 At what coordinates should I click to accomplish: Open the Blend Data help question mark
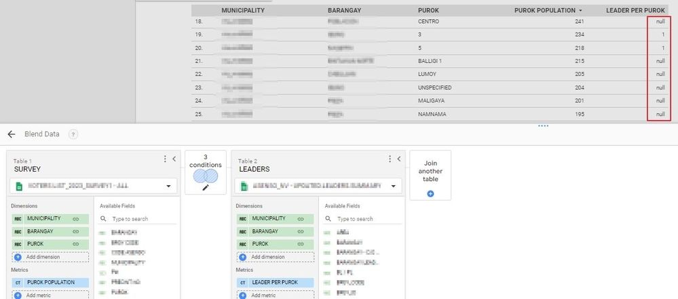point(73,134)
